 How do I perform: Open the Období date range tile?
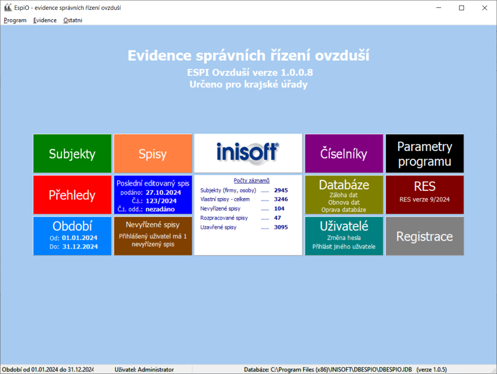[x=72, y=236]
